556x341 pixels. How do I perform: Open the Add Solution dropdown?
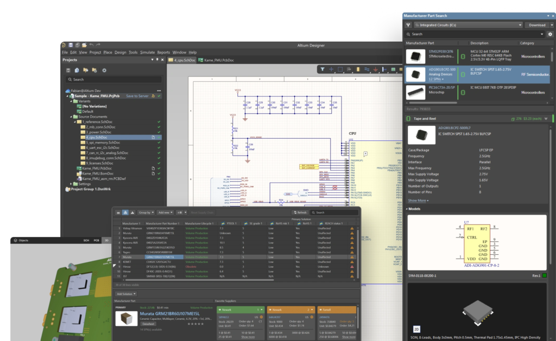[126, 294]
